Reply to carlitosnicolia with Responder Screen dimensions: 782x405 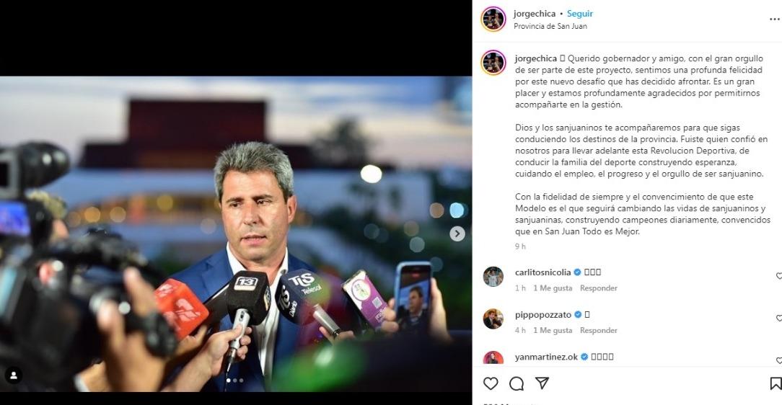point(599,288)
